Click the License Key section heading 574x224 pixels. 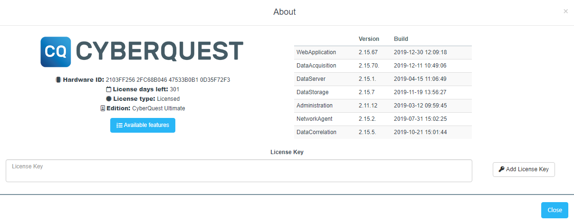click(x=287, y=152)
